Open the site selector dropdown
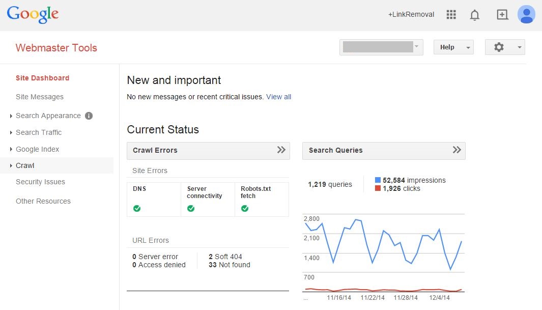 point(381,47)
